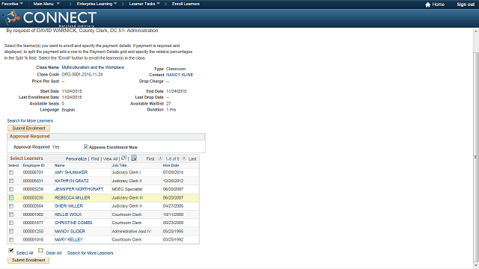Check the box for KELLIE WOLK

pyautogui.click(x=11, y=214)
